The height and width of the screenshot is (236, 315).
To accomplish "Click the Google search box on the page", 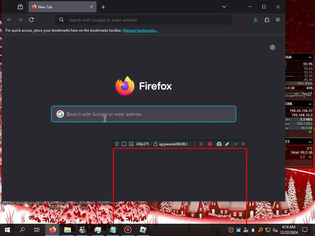I will click(x=144, y=114).
